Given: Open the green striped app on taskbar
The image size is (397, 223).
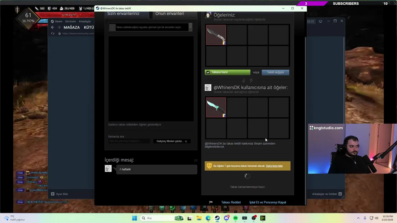Looking at the screenshot, I should 263,218.
